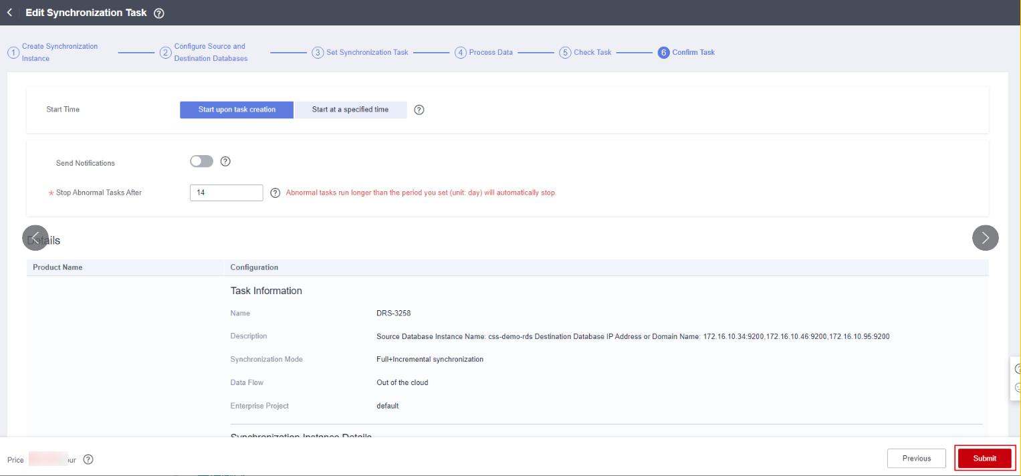This screenshot has height=476, width=1021.
Task: Select step 6 Confirm Task
Action: 687,52
